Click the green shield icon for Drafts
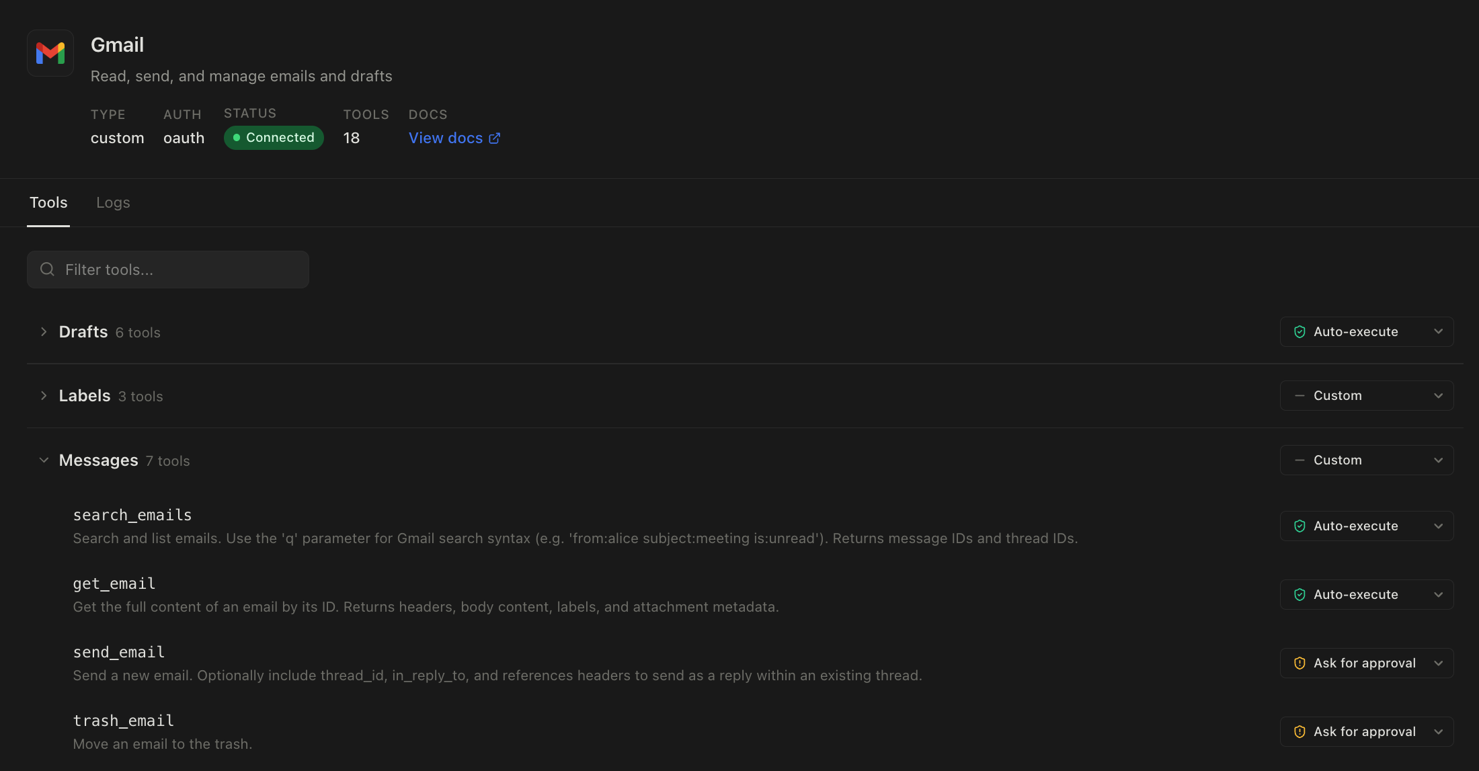 coord(1300,332)
